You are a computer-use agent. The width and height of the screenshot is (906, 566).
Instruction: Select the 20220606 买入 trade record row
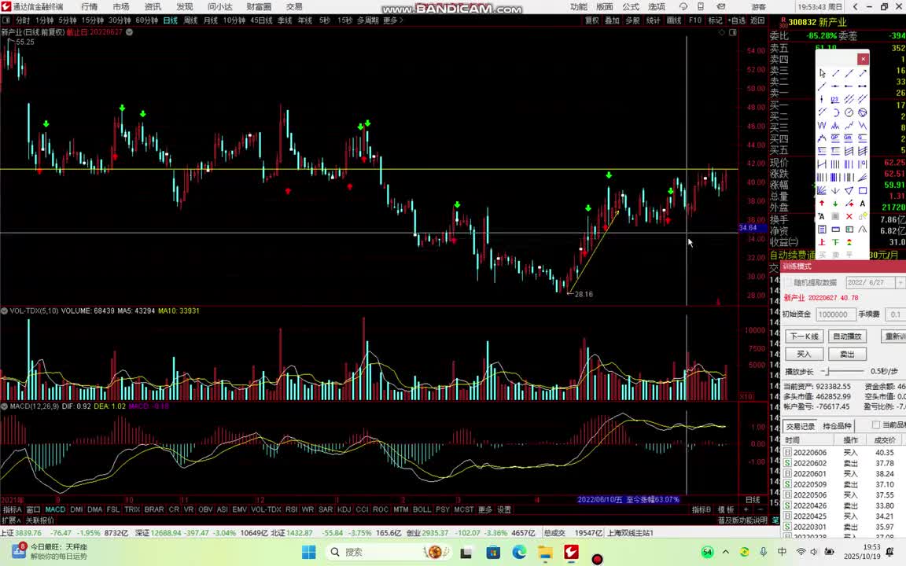(844, 452)
